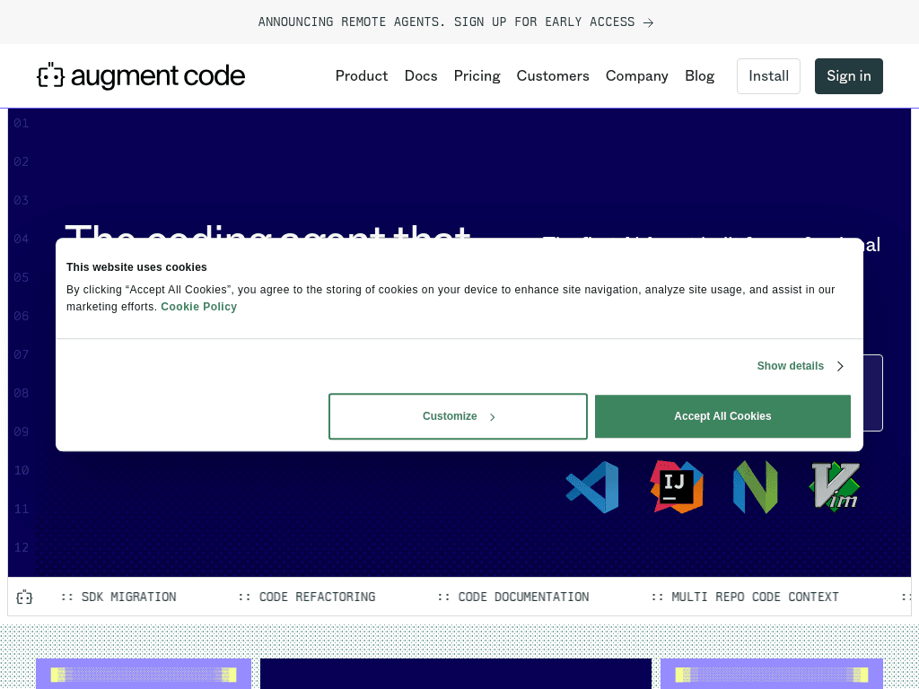Open the Customers menu item
The height and width of the screenshot is (689, 919).
coord(553,76)
